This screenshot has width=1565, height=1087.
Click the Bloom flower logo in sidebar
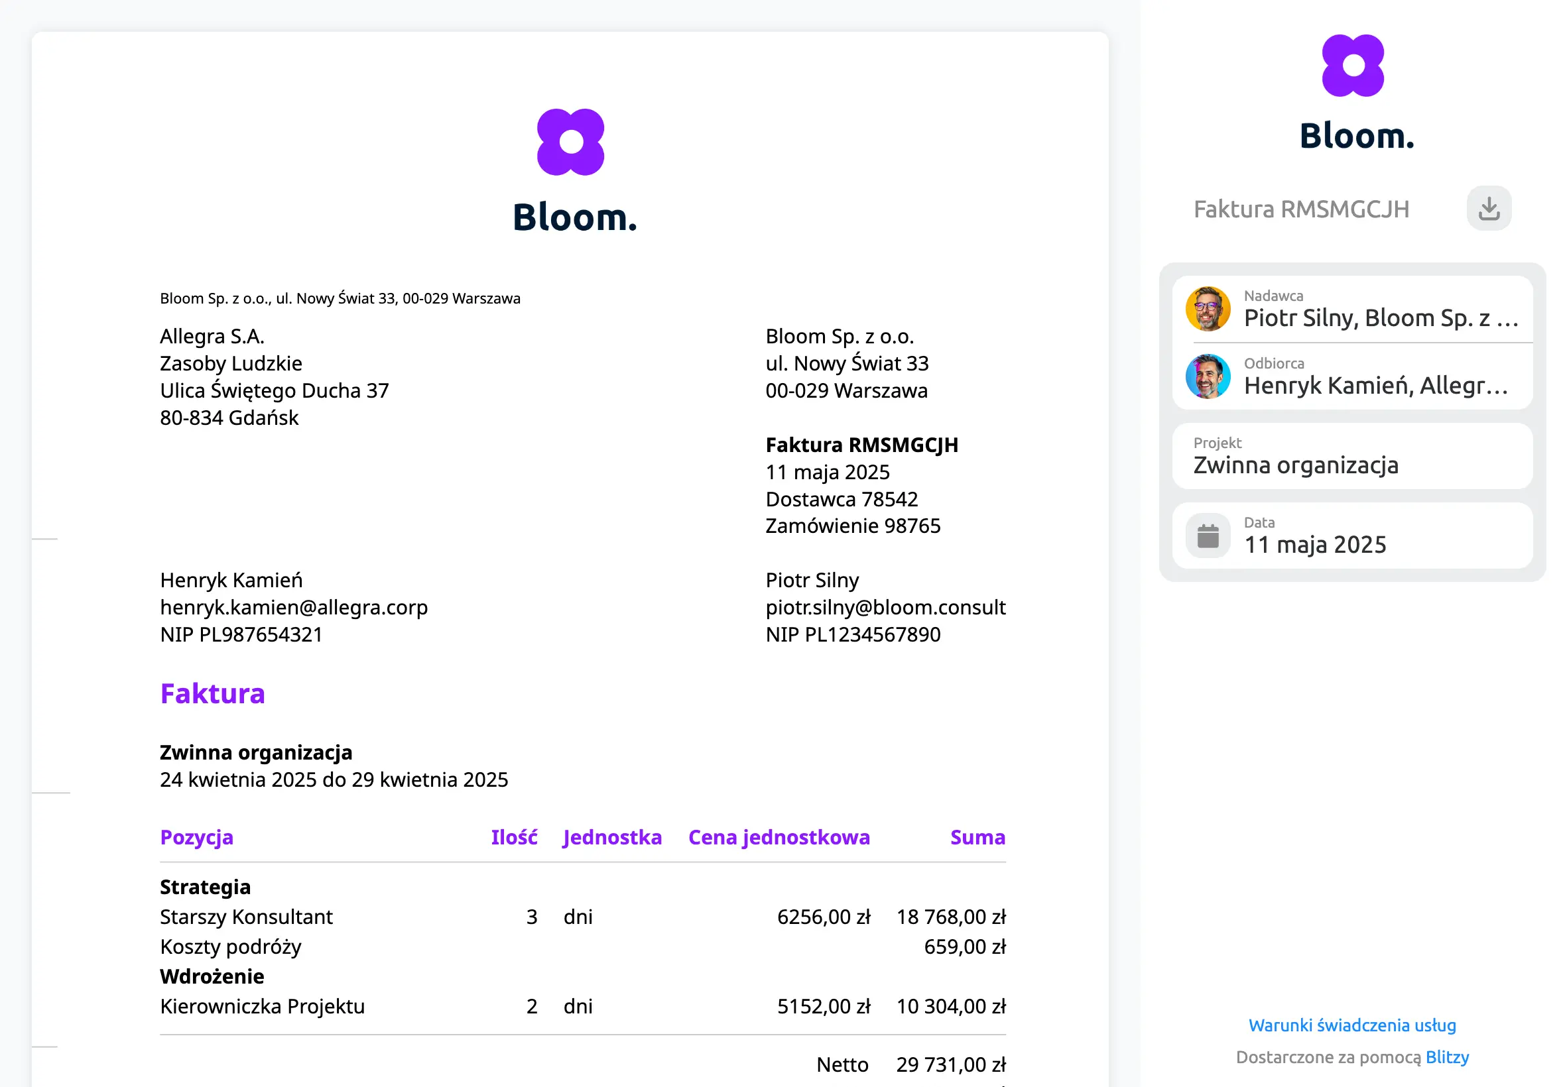1352,66
